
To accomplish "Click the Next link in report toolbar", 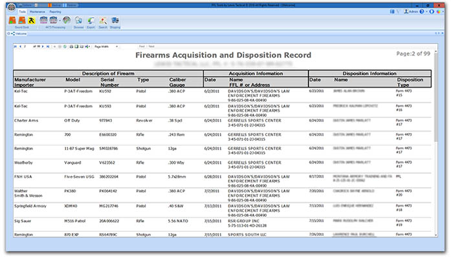I will tap(151, 46).
